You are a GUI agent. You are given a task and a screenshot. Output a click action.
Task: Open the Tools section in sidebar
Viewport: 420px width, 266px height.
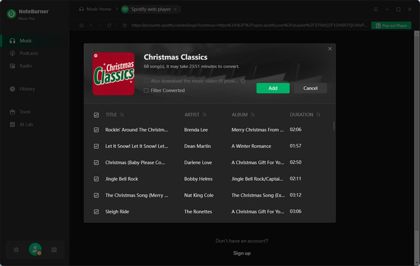(35, 112)
